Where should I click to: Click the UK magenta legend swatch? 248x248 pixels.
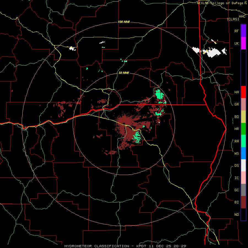(243, 43)
